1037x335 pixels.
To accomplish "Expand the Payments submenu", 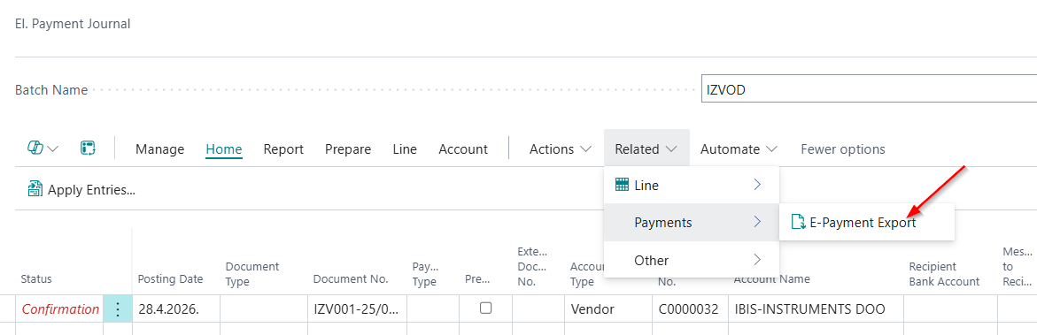I will click(691, 223).
